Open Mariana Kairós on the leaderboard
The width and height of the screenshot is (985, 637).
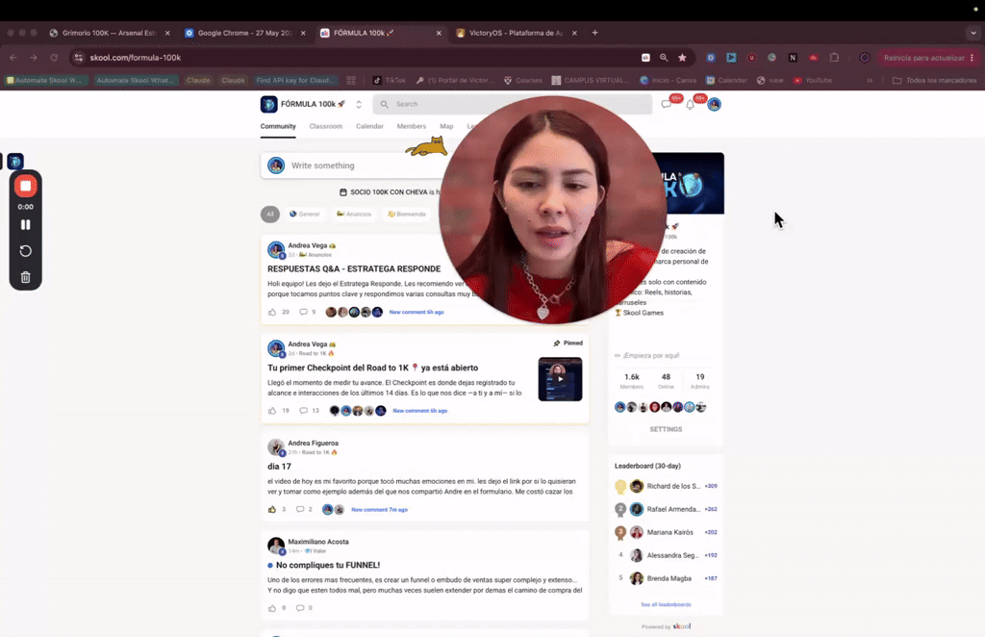coord(670,532)
